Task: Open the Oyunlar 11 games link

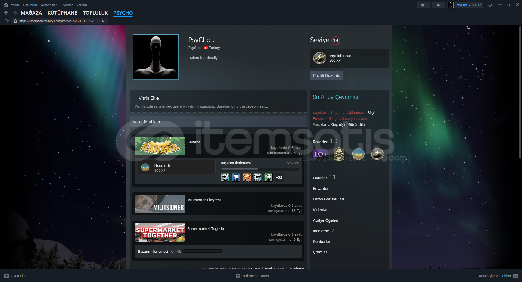Action: tap(324, 178)
